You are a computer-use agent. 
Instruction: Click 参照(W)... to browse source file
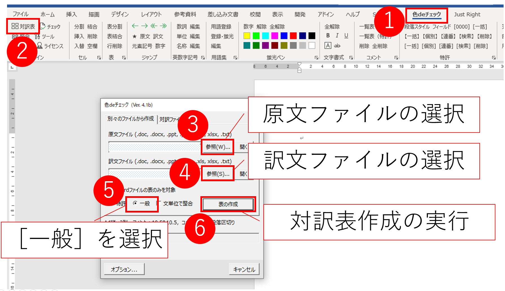tap(218, 147)
